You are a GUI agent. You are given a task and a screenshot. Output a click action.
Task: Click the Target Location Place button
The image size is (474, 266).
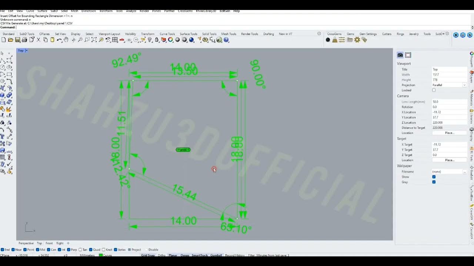tap(450, 160)
